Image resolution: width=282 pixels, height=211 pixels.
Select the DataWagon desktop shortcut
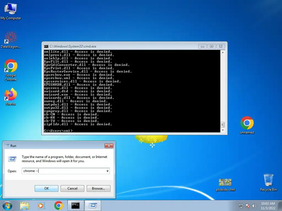pos(11,40)
